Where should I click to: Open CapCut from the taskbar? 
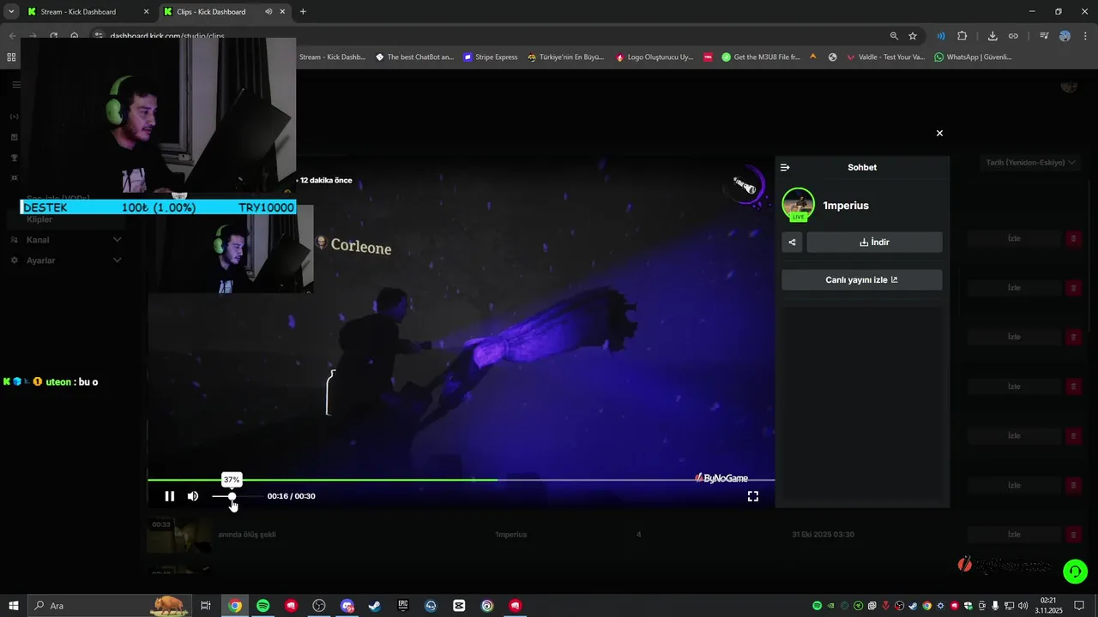coord(459,606)
